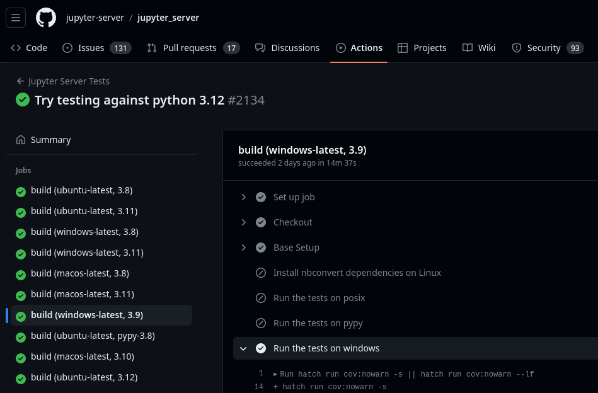Switch to the Actions tab
598x393 pixels.
359,47
